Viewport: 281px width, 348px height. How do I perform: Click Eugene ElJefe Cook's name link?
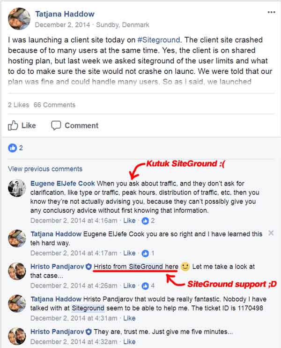point(63,184)
